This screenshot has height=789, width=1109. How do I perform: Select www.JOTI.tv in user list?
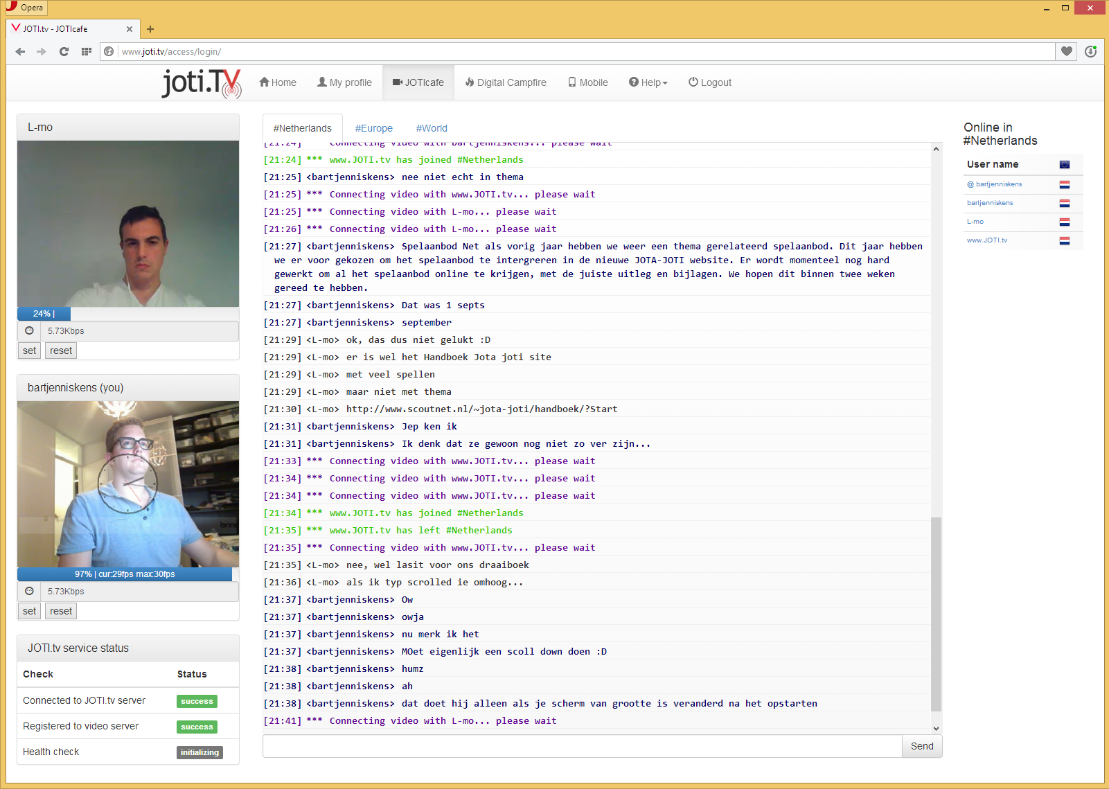click(x=987, y=240)
